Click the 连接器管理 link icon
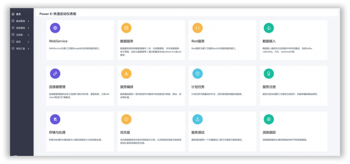Image resolution: width=350 pixels, height=164 pixels. (x=55, y=73)
